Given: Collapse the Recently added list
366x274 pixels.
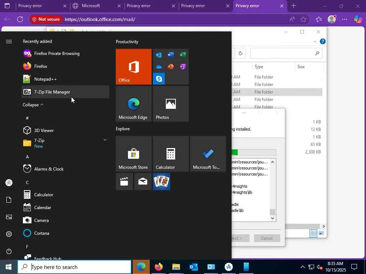Looking at the screenshot, I should [x=33, y=105].
